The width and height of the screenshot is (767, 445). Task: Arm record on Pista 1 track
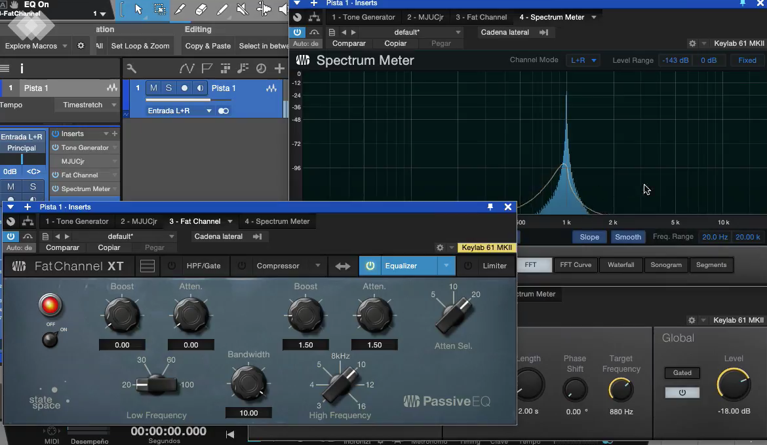pyautogui.click(x=184, y=88)
